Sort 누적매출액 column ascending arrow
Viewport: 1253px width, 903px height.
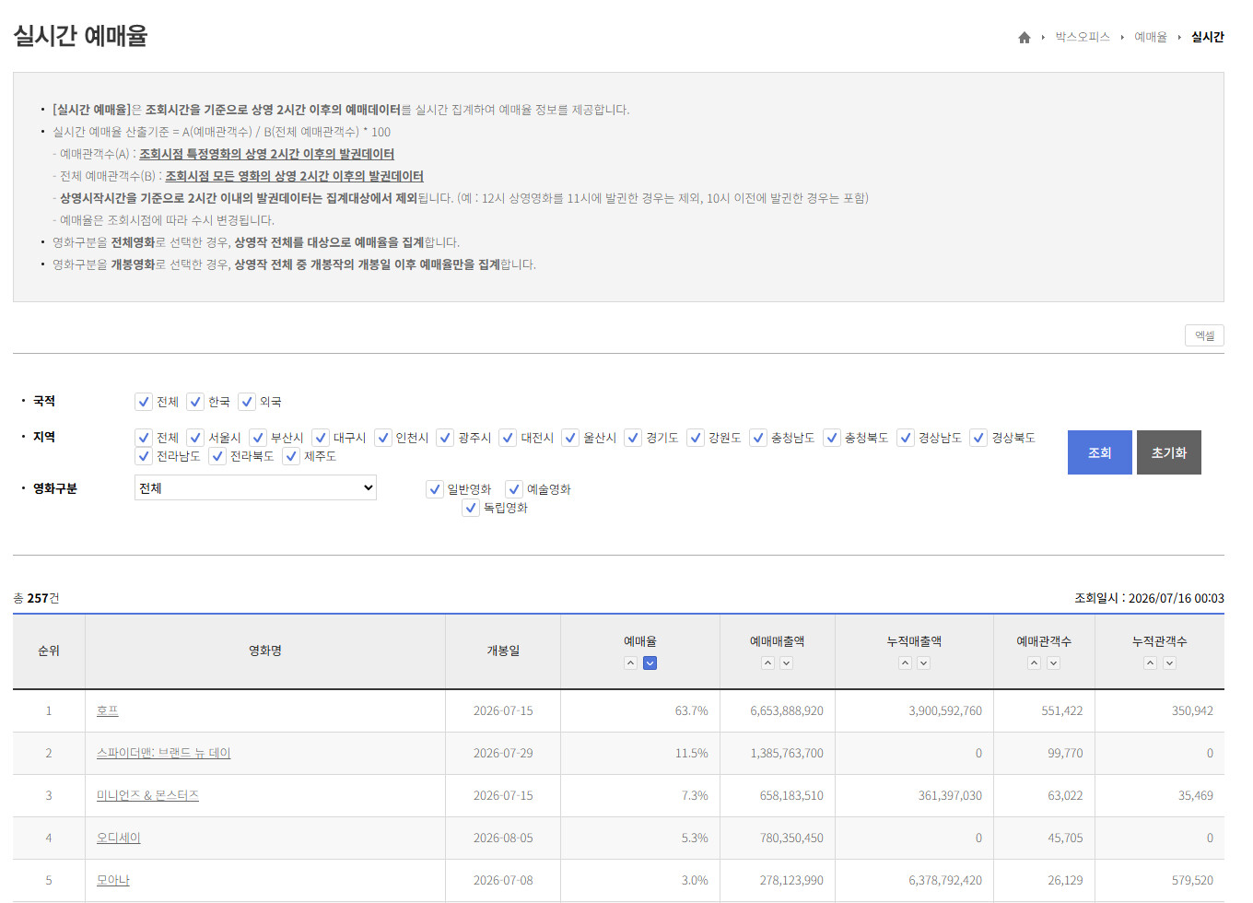tap(905, 663)
